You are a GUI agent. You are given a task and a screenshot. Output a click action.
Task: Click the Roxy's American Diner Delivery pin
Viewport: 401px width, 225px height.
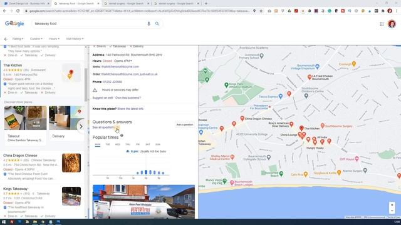point(291,124)
